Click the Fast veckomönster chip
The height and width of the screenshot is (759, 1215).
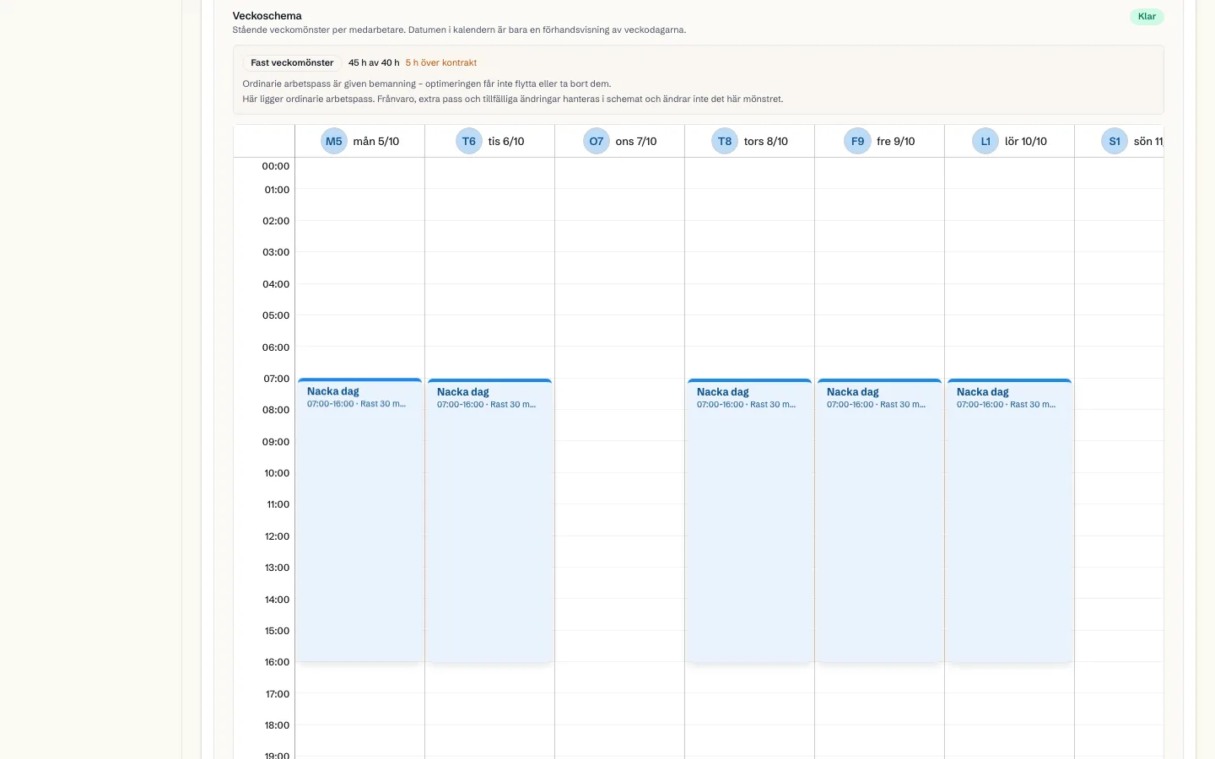click(x=292, y=62)
